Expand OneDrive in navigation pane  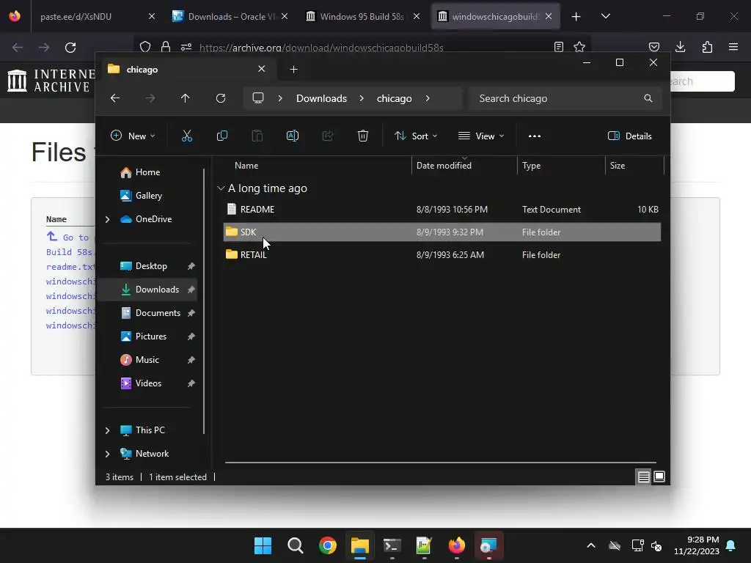pos(107,219)
